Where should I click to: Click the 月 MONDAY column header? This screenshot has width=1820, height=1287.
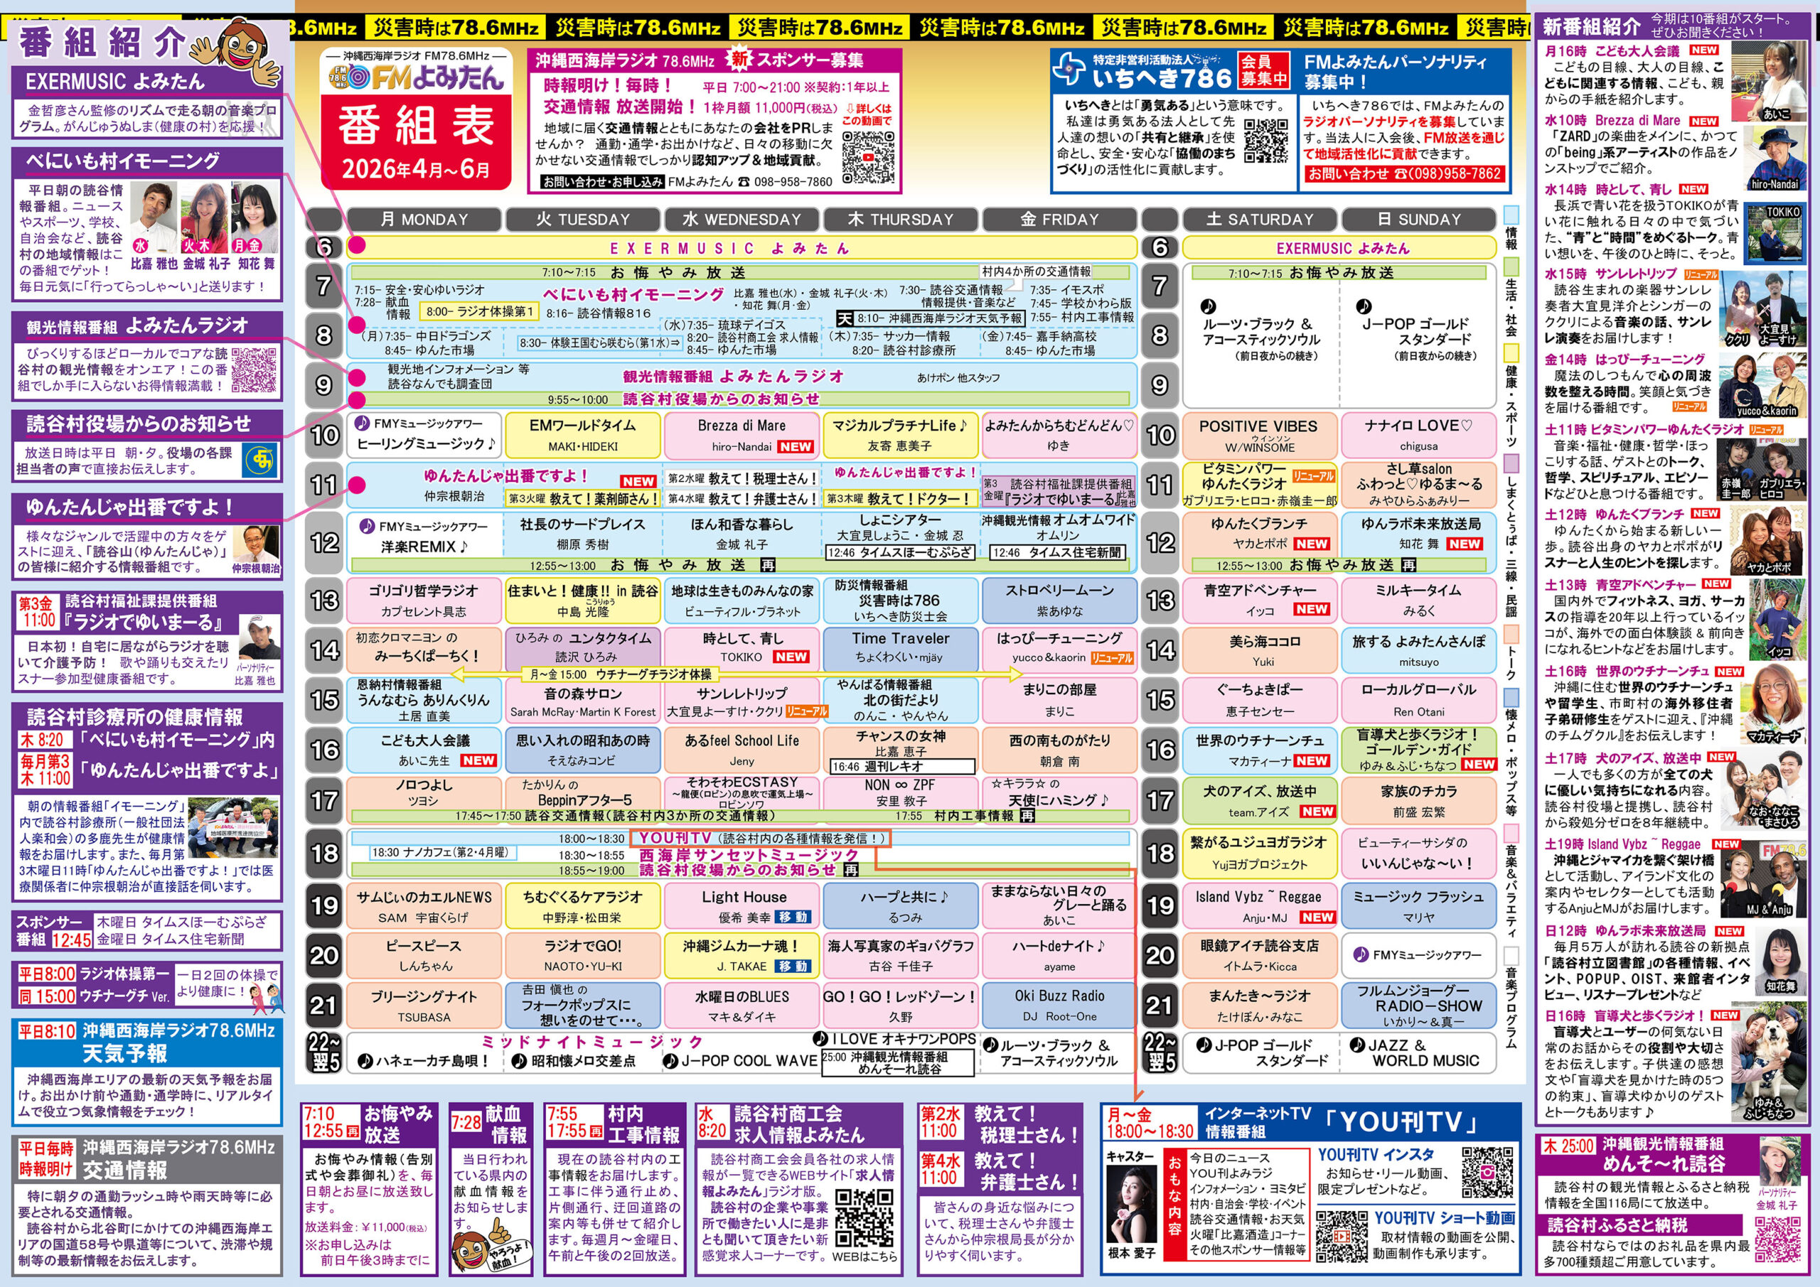[x=424, y=220]
